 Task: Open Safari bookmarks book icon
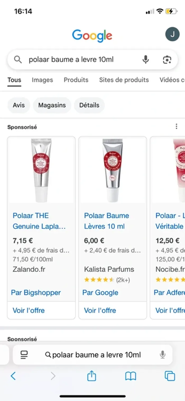pos(131,376)
